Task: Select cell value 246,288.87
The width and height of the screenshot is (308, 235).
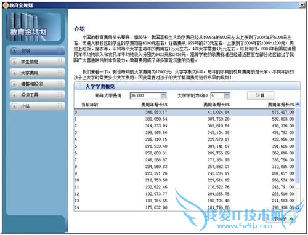Action: tap(156, 160)
